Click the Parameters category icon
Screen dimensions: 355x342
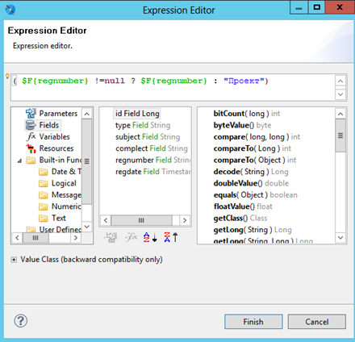31,113
